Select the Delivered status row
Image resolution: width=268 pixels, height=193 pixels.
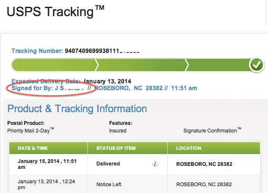tap(135, 164)
